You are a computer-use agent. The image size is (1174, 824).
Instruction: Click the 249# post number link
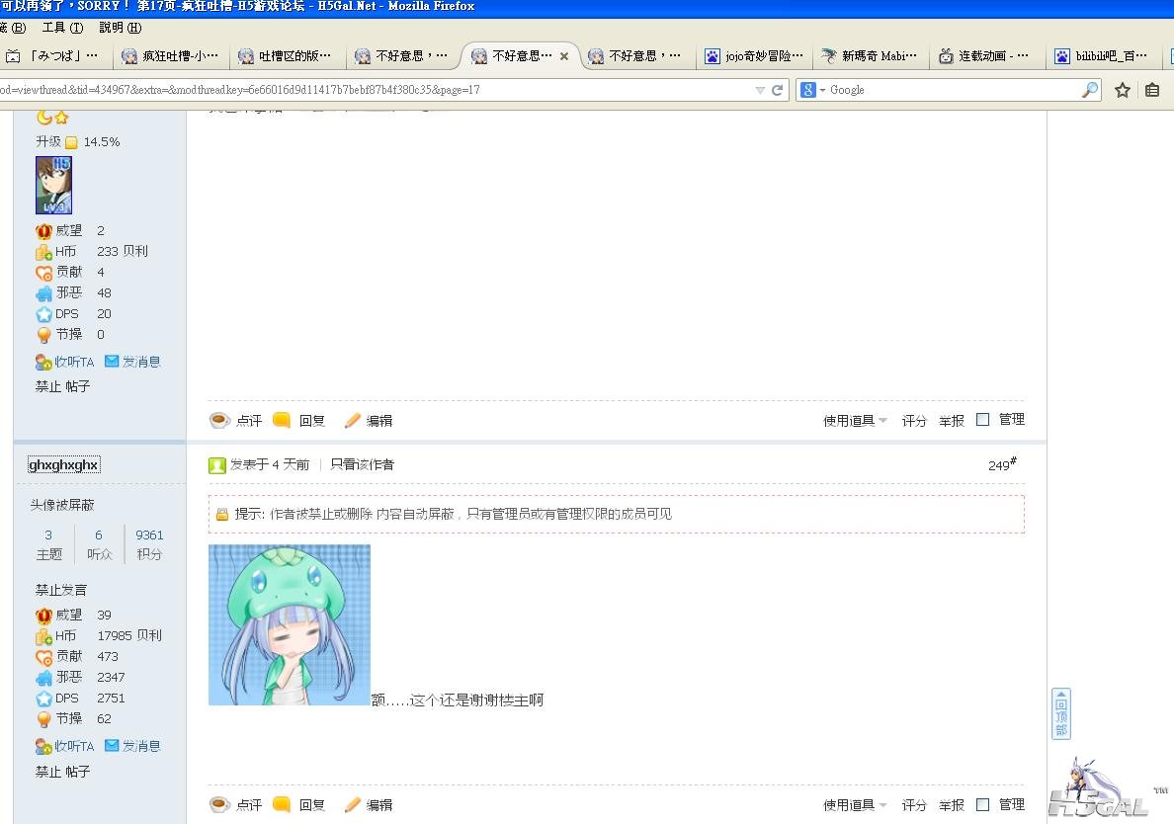pos(1002,464)
